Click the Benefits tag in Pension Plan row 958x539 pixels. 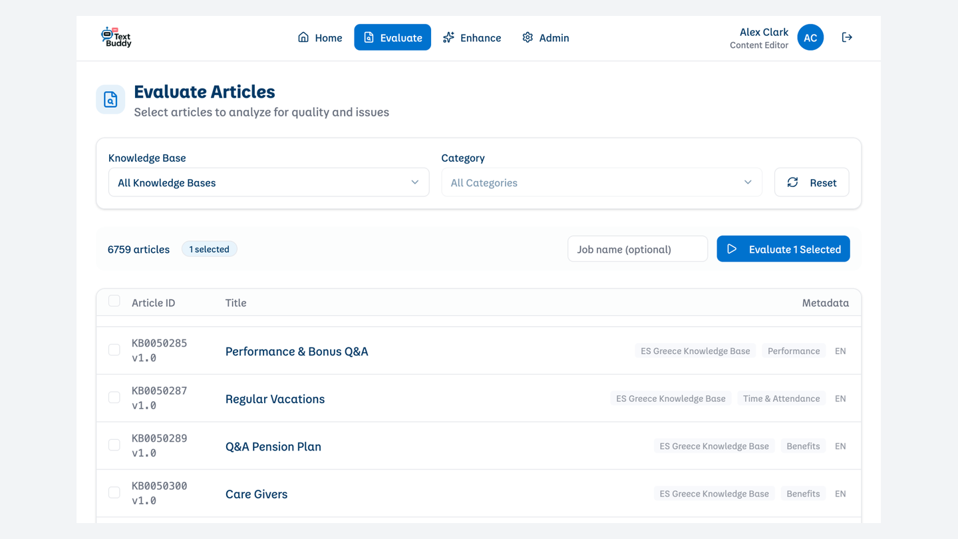pyautogui.click(x=803, y=446)
